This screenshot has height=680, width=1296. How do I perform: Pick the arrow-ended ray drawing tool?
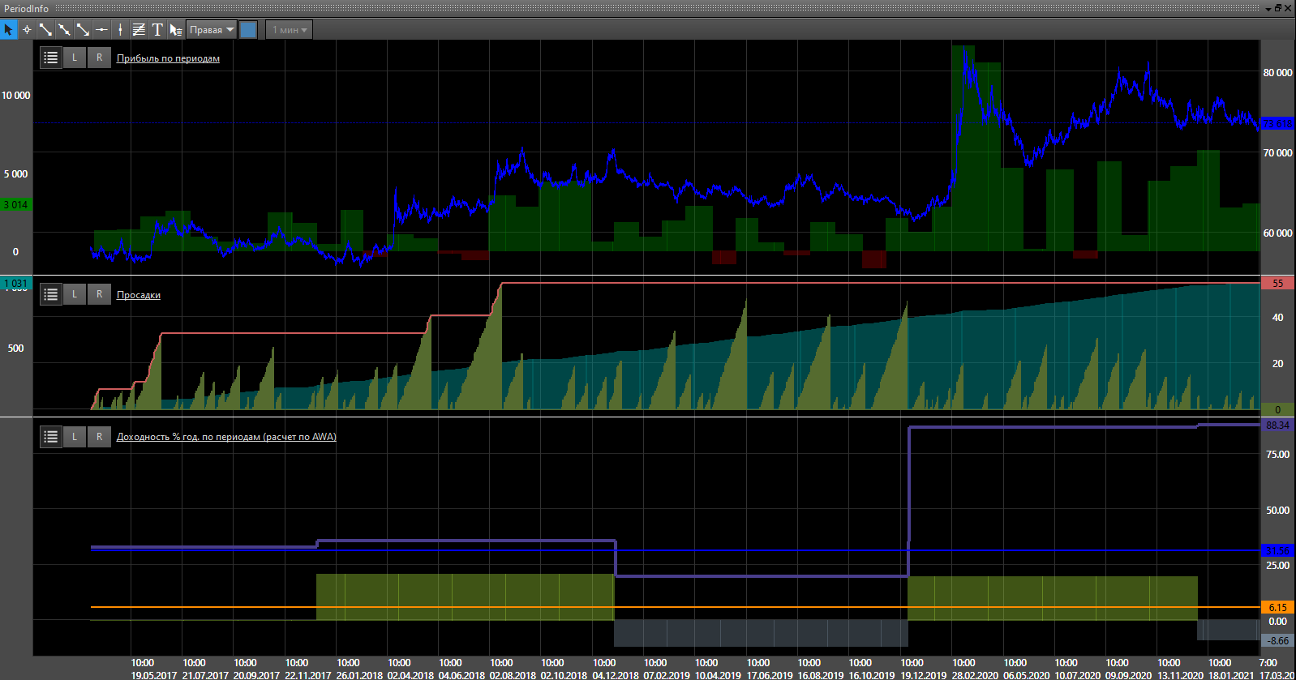[x=83, y=30]
